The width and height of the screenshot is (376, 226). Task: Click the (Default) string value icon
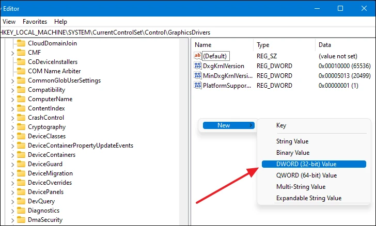coord(197,56)
